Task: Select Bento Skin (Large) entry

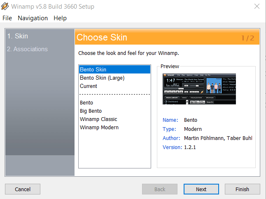Action: pos(115,78)
